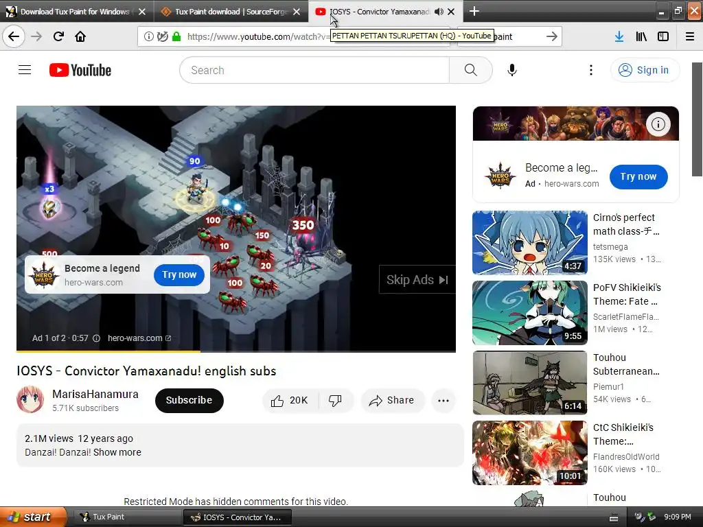This screenshot has width=703, height=527.
Task: Open MarisaHanamura channel avatar
Action: (x=30, y=399)
